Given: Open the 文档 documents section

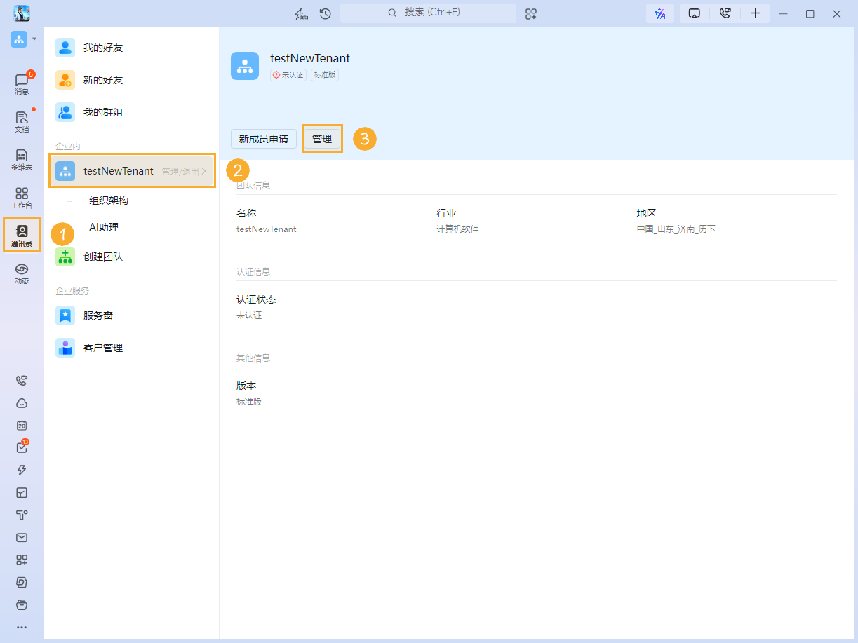Looking at the screenshot, I should pyautogui.click(x=21, y=121).
